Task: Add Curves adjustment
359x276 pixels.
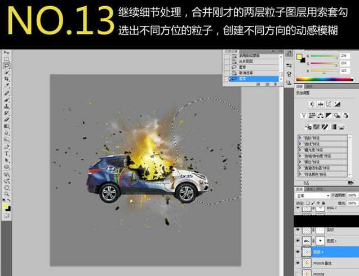Action: pos(329,104)
